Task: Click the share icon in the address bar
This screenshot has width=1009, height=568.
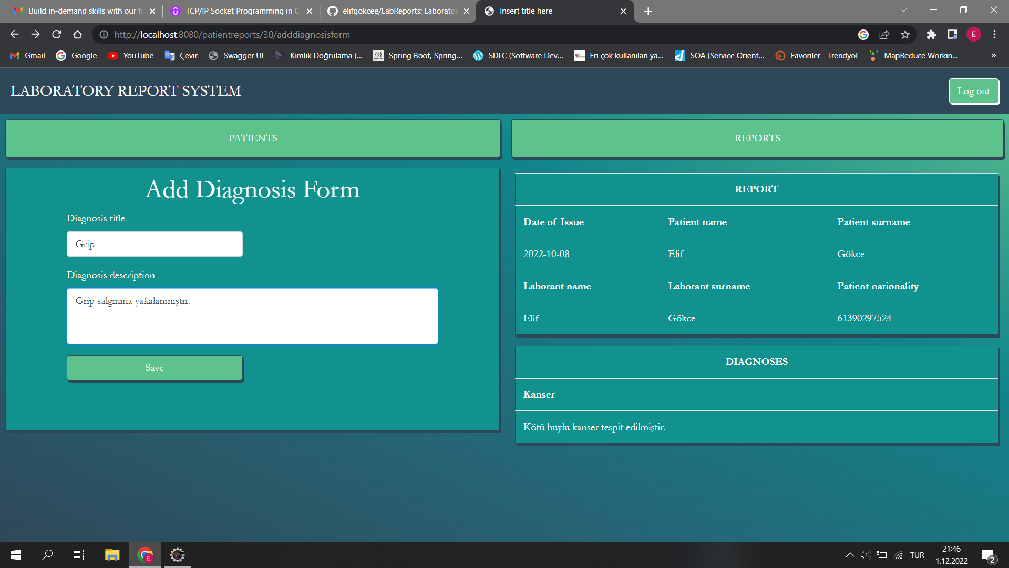Action: point(884,35)
